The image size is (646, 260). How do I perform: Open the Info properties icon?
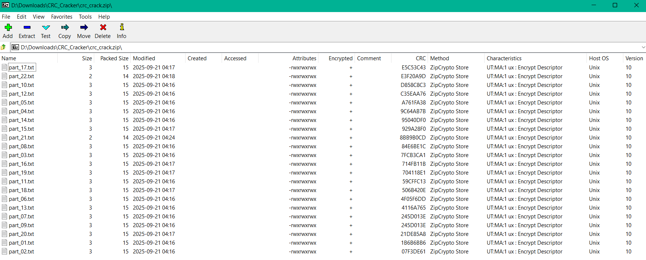click(122, 28)
